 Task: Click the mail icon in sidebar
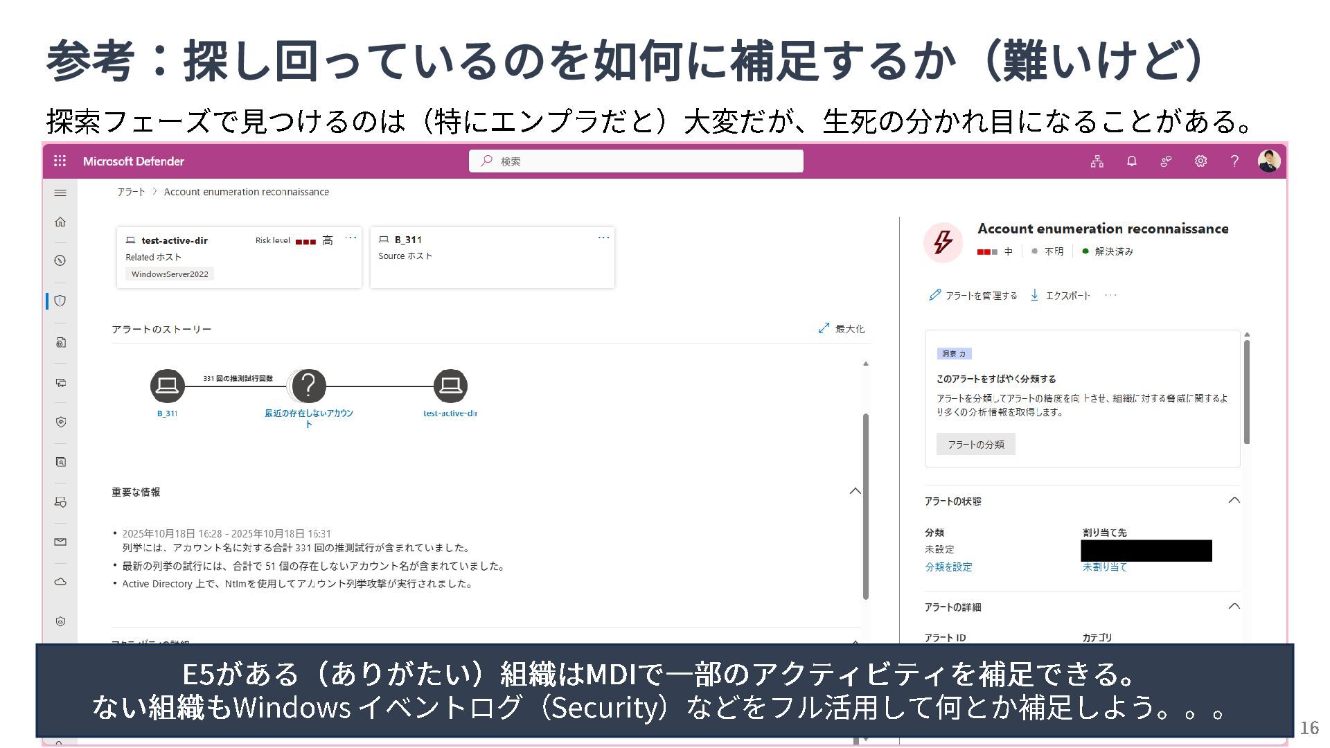[x=60, y=542]
